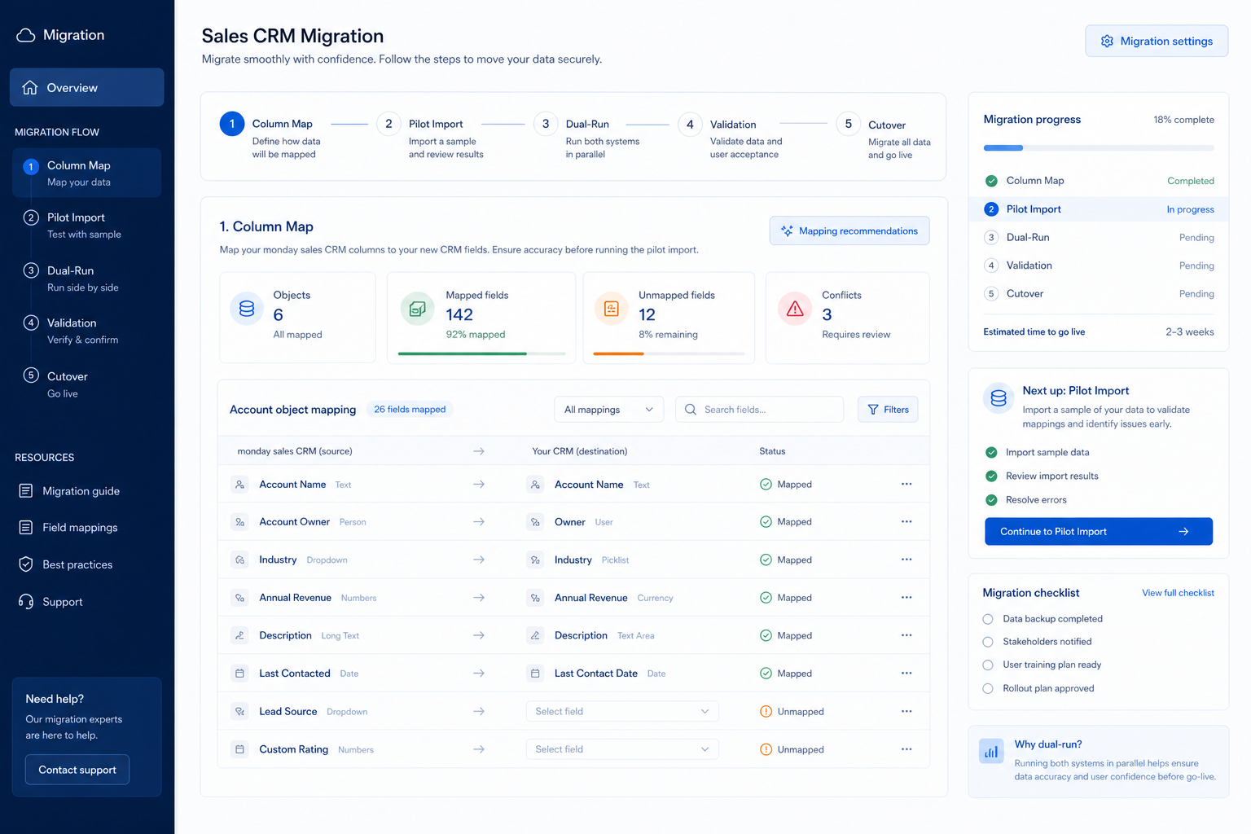The height and width of the screenshot is (834, 1251).
Task: Toggle Resolve errors check
Action: click(991, 499)
